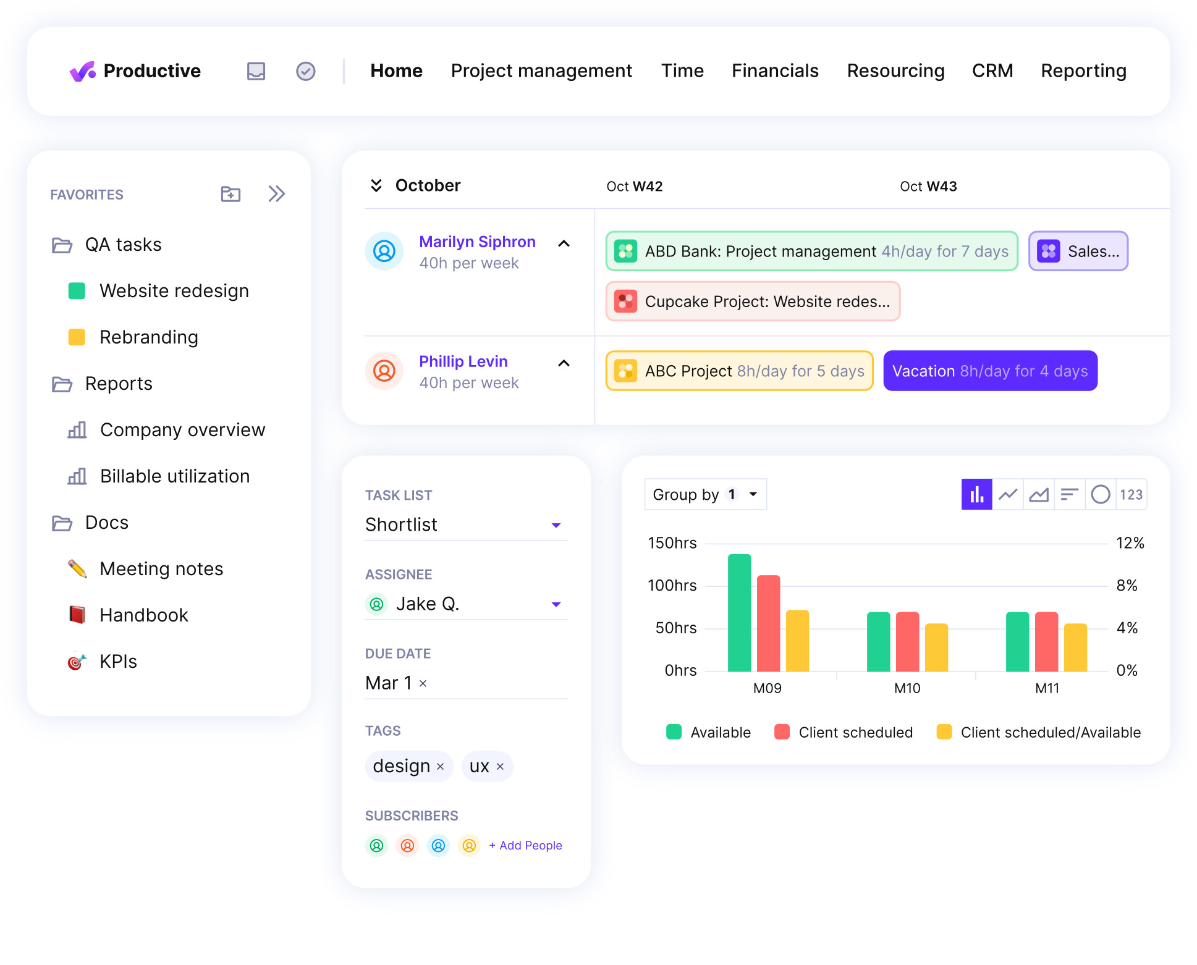Remove the design tag
The image size is (1197, 965).
441,767
